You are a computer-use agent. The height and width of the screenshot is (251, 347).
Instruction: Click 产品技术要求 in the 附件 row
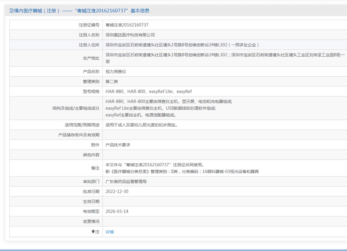point(118,145)
